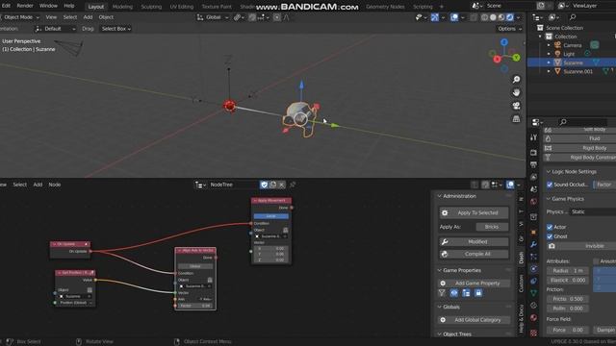Switch to the Modeling workspace tab
616x346 pixels.
click(122, 7)
